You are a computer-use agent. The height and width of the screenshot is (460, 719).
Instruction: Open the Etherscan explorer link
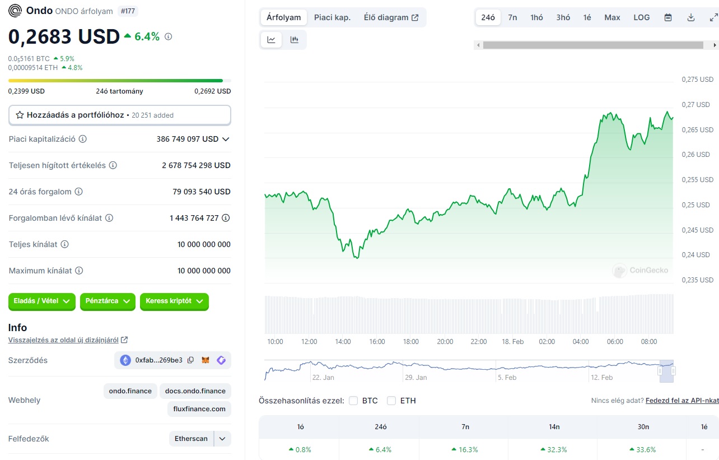(x=192, y=439)
